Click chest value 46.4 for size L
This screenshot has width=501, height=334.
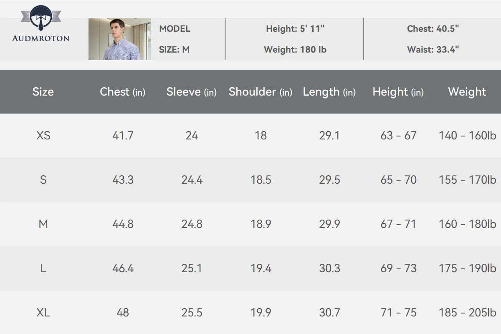pos(123,268)
